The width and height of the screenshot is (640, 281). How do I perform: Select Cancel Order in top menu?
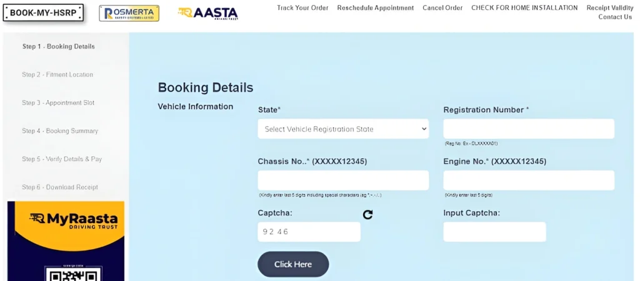(442, 8)
